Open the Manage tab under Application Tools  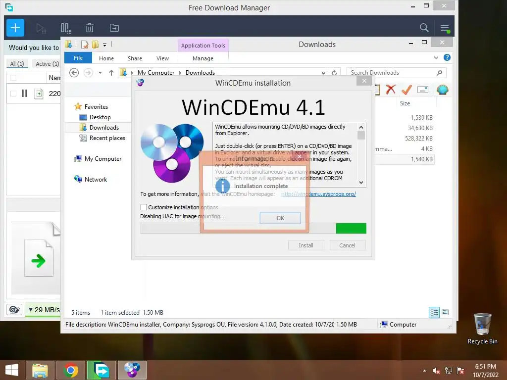[x=203, y=58]
